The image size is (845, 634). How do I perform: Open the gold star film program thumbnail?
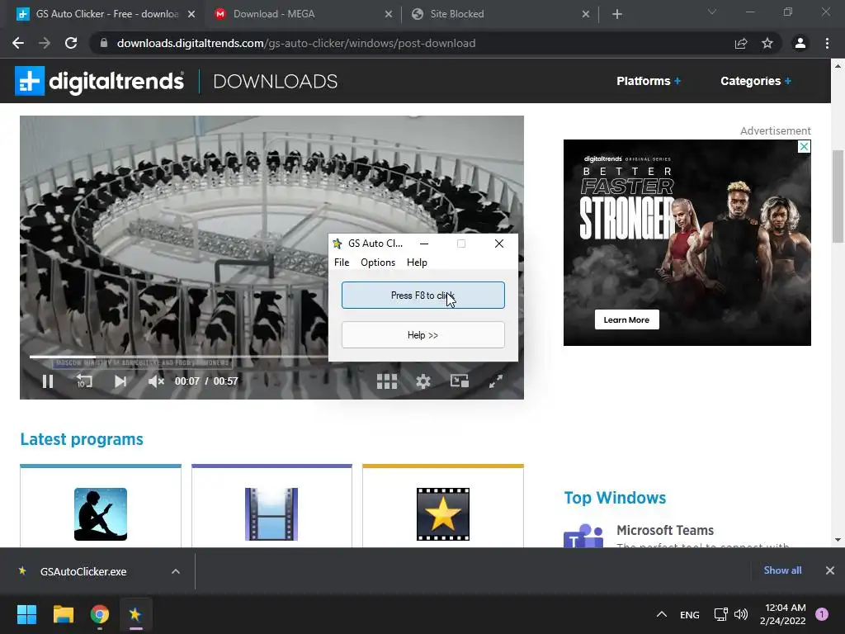point(443,514)
